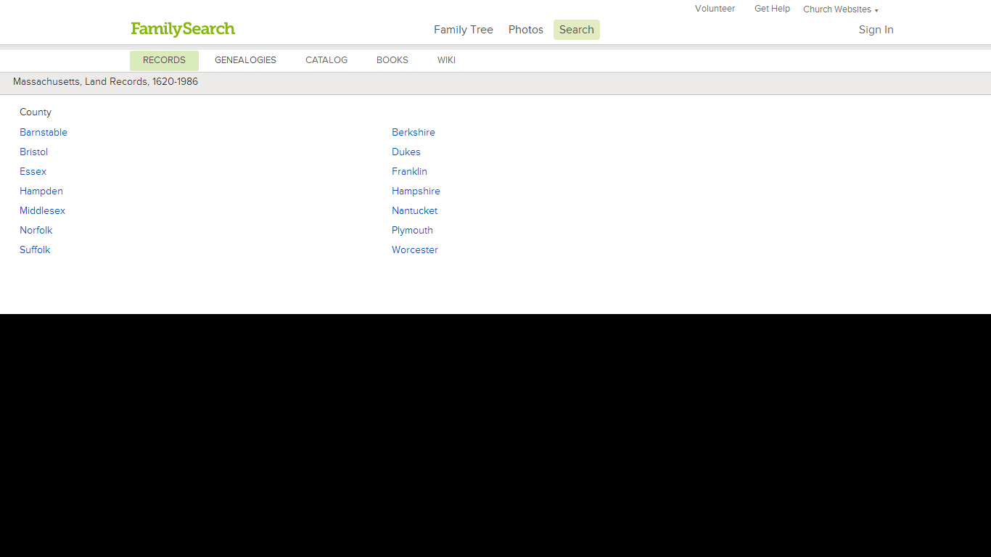Open the Volunteer link
The image size is (991, 557).
point(715,9)
